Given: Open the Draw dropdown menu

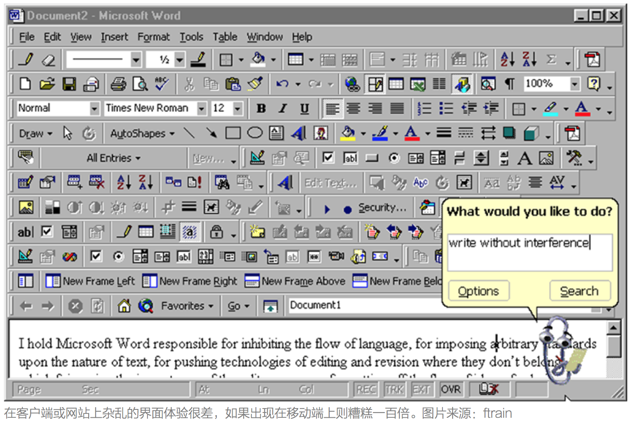Looking at the screenshot, I should tap(36, 133).
